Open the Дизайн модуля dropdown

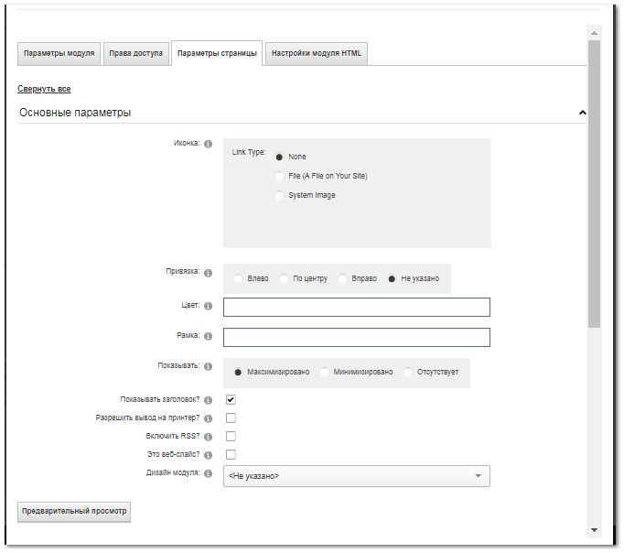pos(357,476)
